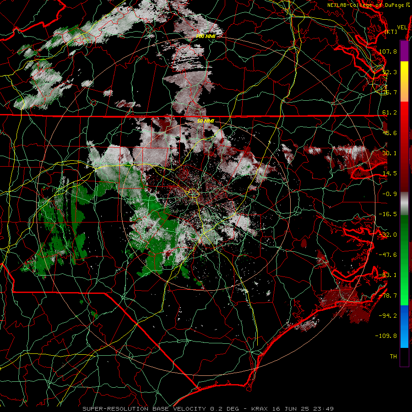The width and height of the screenshot is (412, 412).
Task: Click the -47.6 velocity scale label
Action: 388,255
